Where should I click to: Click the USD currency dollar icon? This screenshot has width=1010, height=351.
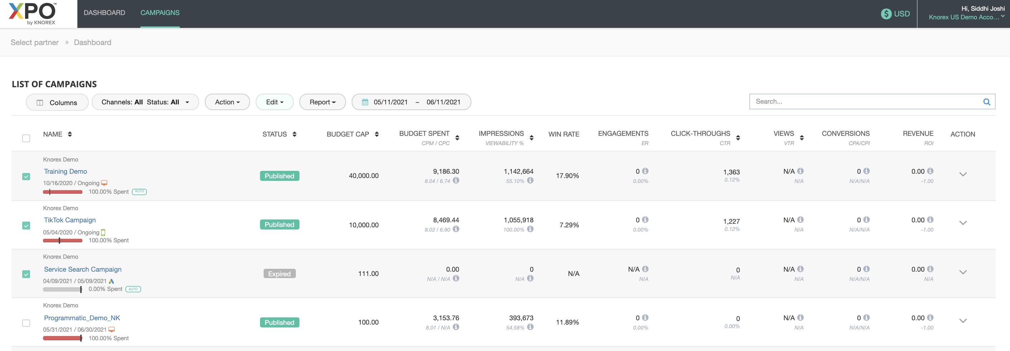pyautogui.click(x=886, y=14)
